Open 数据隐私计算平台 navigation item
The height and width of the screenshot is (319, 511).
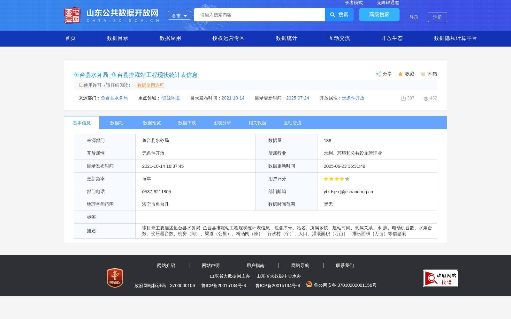point(455,38)
